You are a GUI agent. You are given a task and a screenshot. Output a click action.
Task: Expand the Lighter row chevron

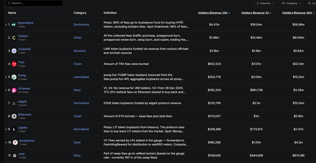pos(6,129)
